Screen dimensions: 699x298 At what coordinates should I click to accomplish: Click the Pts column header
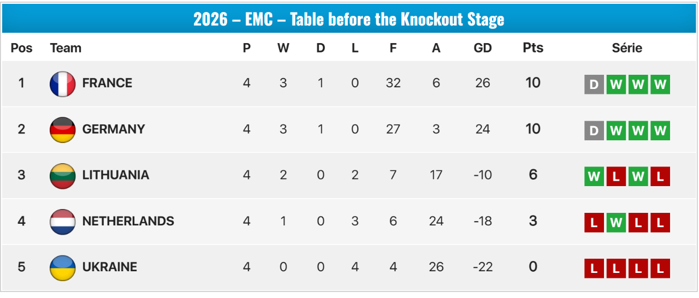click(533, 48)
